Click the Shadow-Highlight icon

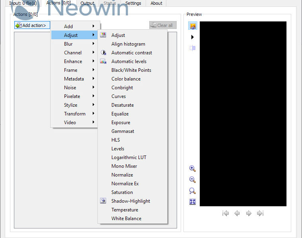click(103, 201)
